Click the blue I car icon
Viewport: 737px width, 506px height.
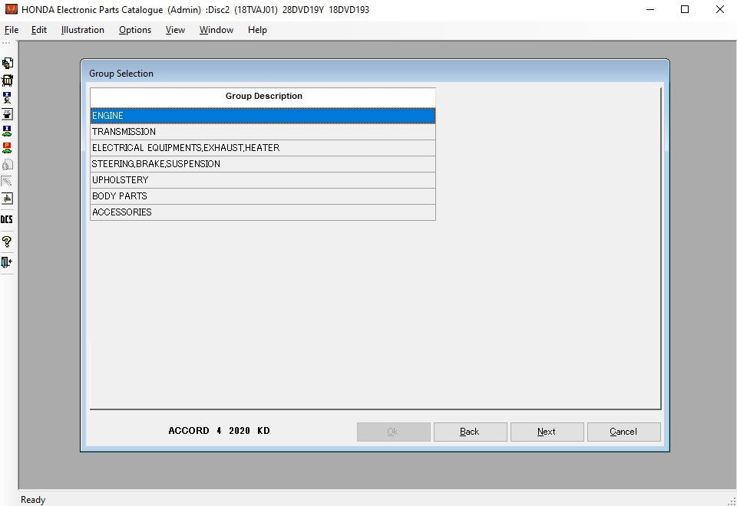pyautogui.click(x=7, y=130)
